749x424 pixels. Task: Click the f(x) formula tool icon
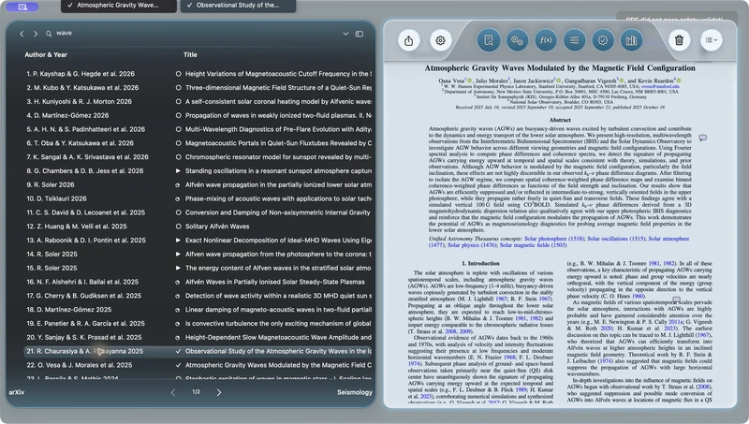point(546,40)
